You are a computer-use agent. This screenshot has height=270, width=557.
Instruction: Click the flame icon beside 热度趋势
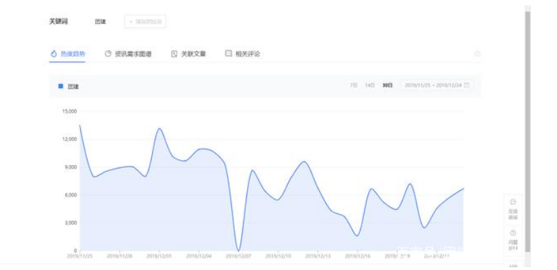(53, 53)
